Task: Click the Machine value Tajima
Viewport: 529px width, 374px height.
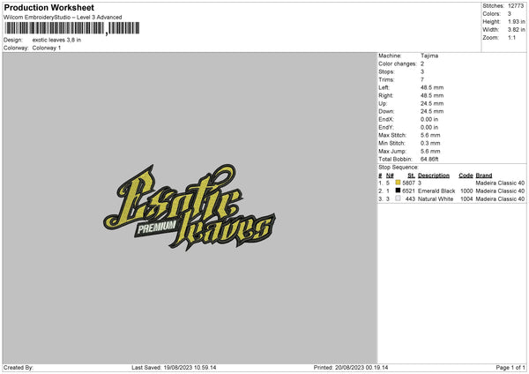Action: pyautogui.click(x=429, y=56)
